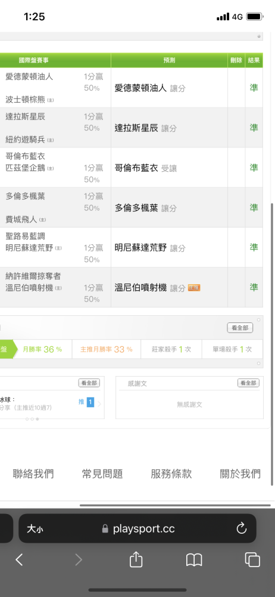Click the 無感謝文 placeholder text

pyautogui.click(x=189, y=405)
